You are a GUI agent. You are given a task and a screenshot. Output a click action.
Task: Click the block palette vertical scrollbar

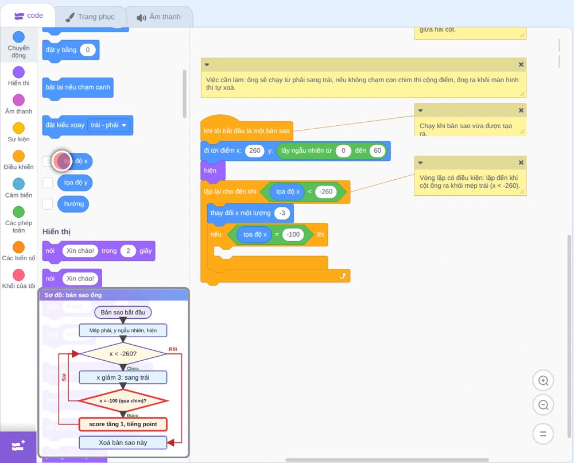184,94
